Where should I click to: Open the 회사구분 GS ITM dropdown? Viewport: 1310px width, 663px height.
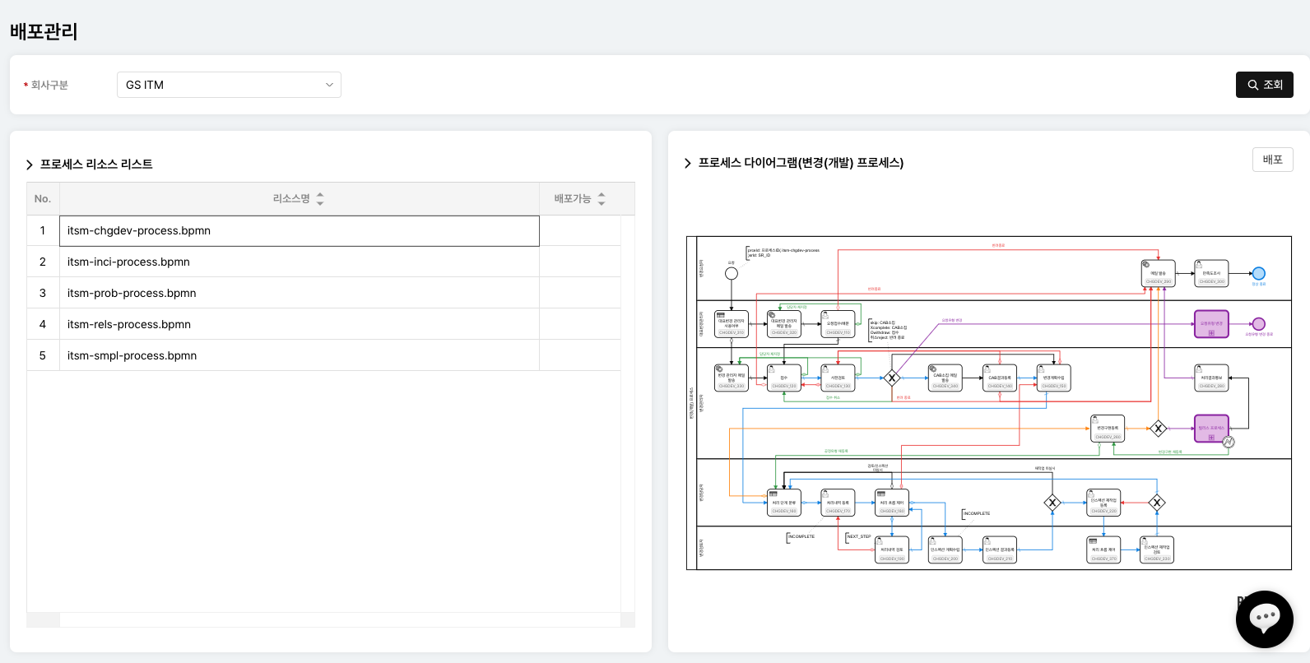click(x=229, y=85)
